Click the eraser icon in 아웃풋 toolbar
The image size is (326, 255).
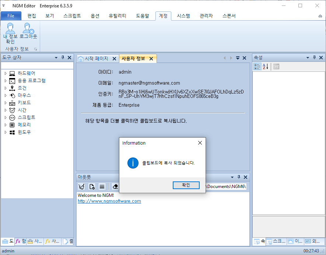pos(115,187)
